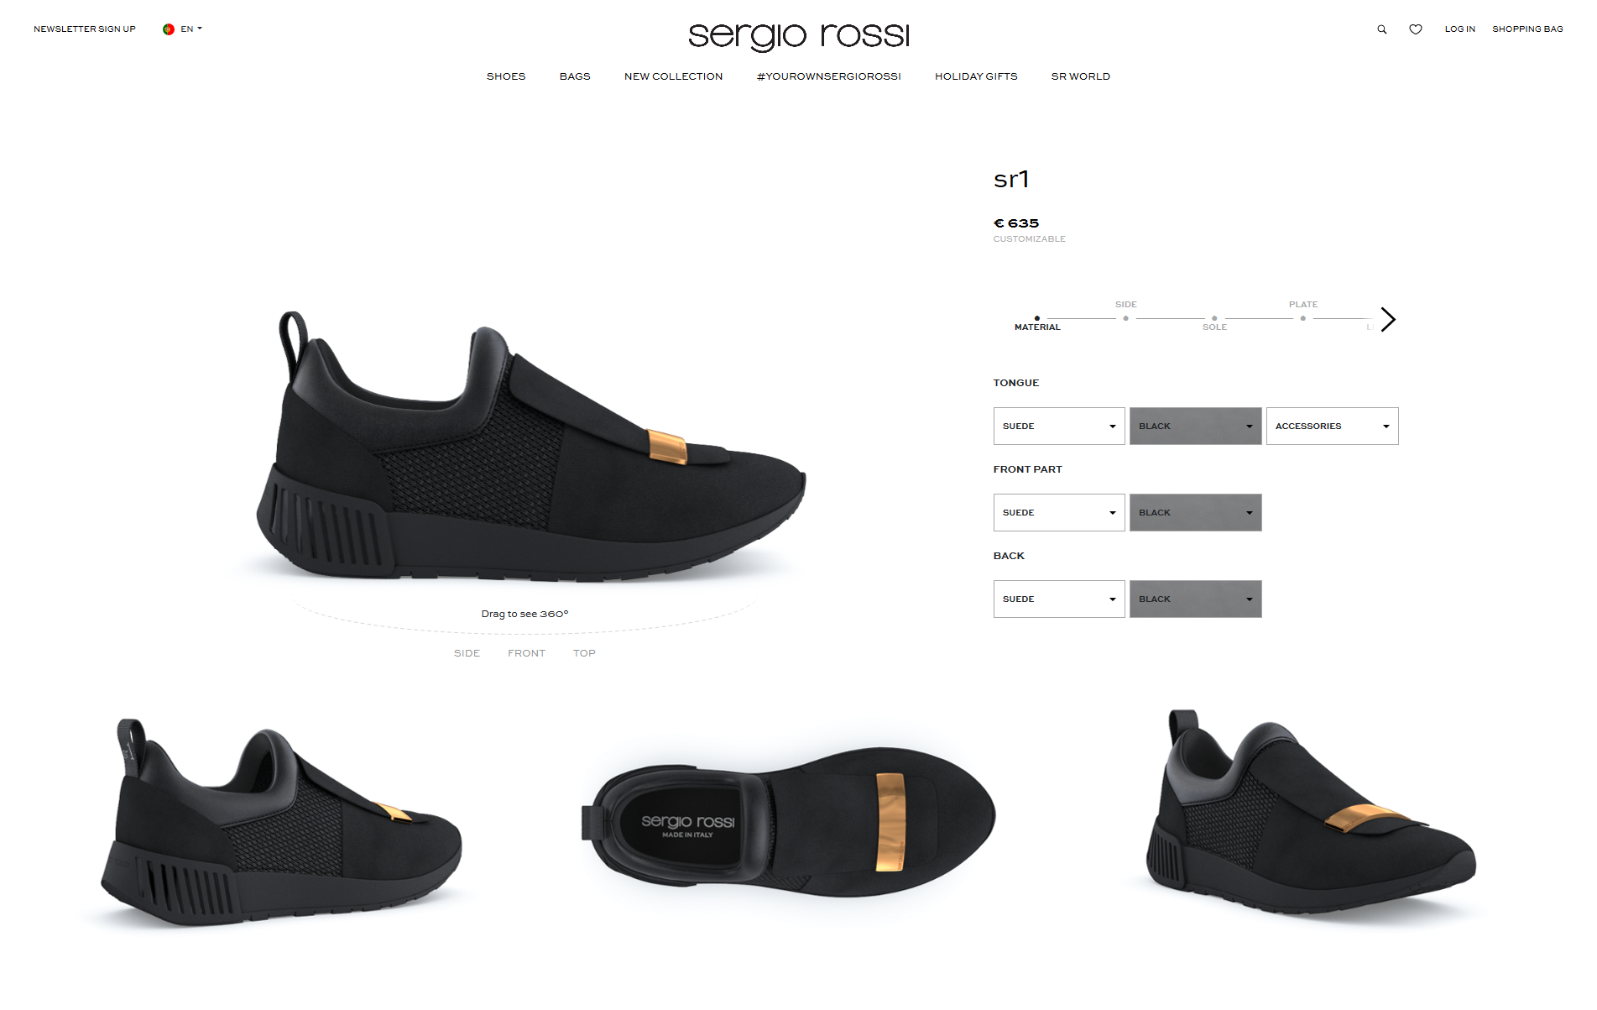Open the wishlist heart icon
This screenshot has height=1010, width=1597.
(x=1415, y=29)
